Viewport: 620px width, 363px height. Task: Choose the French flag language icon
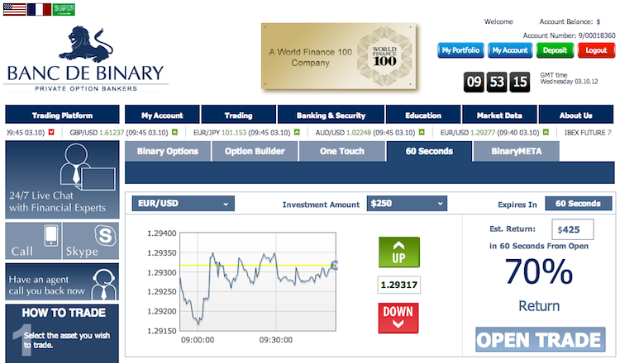tap(39, 9)
